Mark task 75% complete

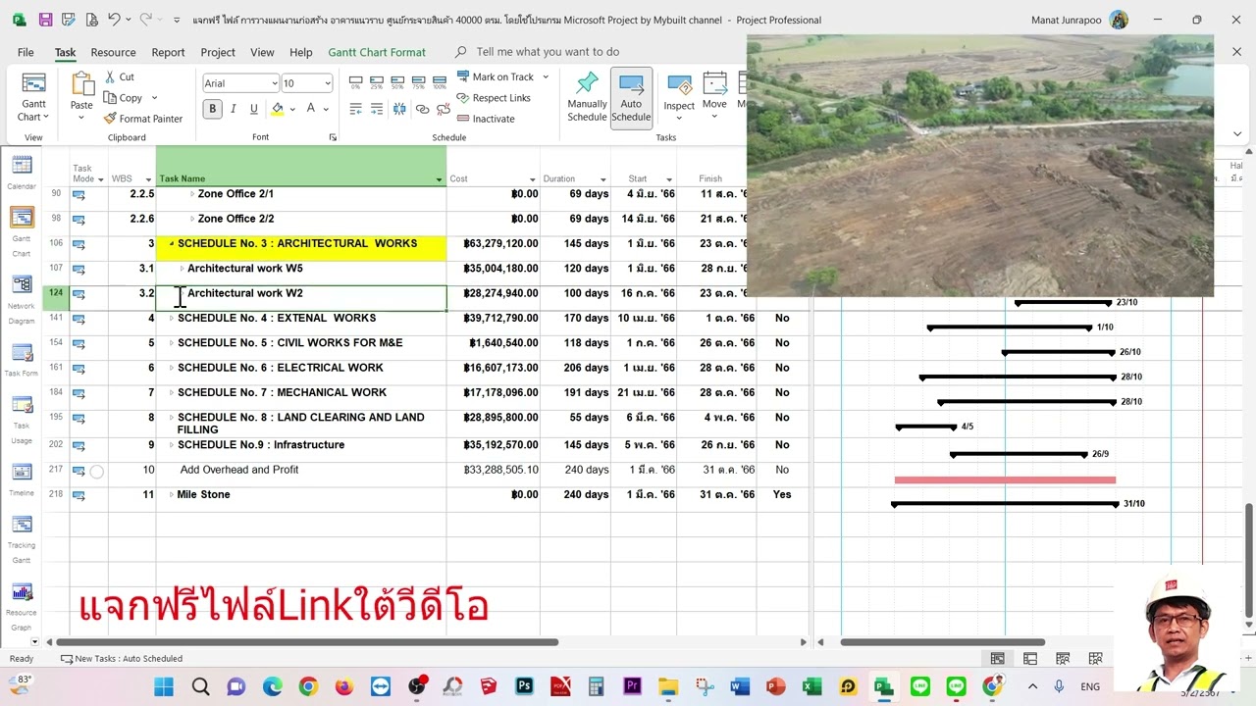click(x=419, y=82)
